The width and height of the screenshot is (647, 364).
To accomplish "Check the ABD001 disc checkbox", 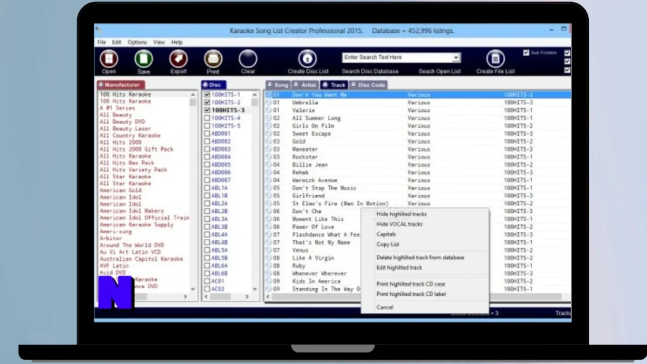I will click(x=207, y=134).
